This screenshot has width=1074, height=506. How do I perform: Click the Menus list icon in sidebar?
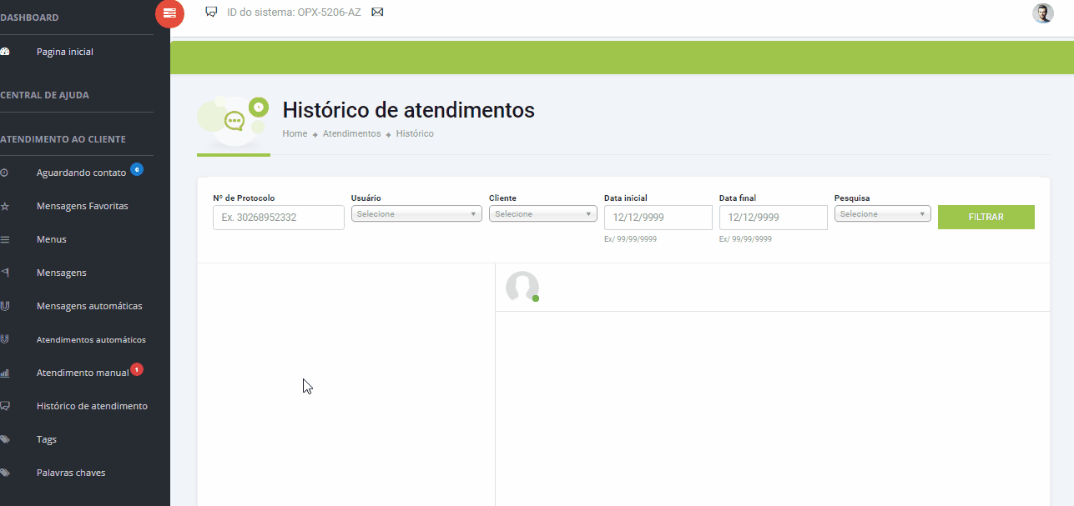click(x=5, y=239)
